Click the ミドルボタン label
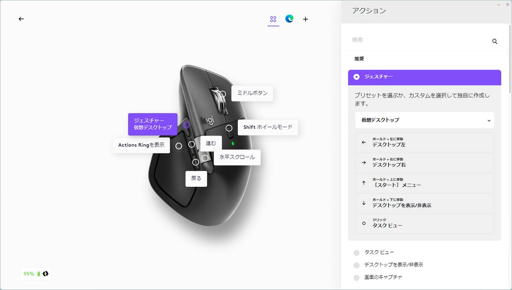Image resolution: width=512 pixels, height=290 pixels. point(252,93)
